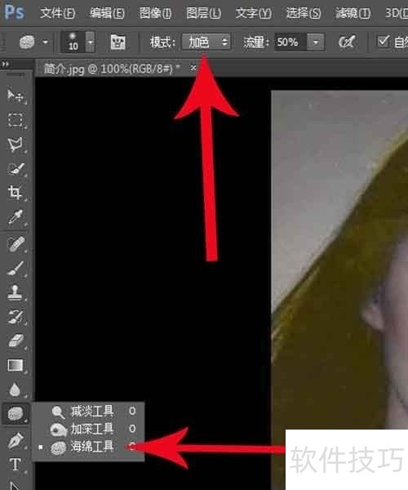This screenshot has width=408, height=490.
Task: Expand the 流量 flow slider arrow
Action: click(x=316, y=42)
